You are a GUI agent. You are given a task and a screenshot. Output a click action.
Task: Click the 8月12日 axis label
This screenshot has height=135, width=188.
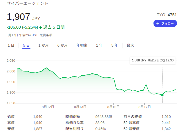48,107
